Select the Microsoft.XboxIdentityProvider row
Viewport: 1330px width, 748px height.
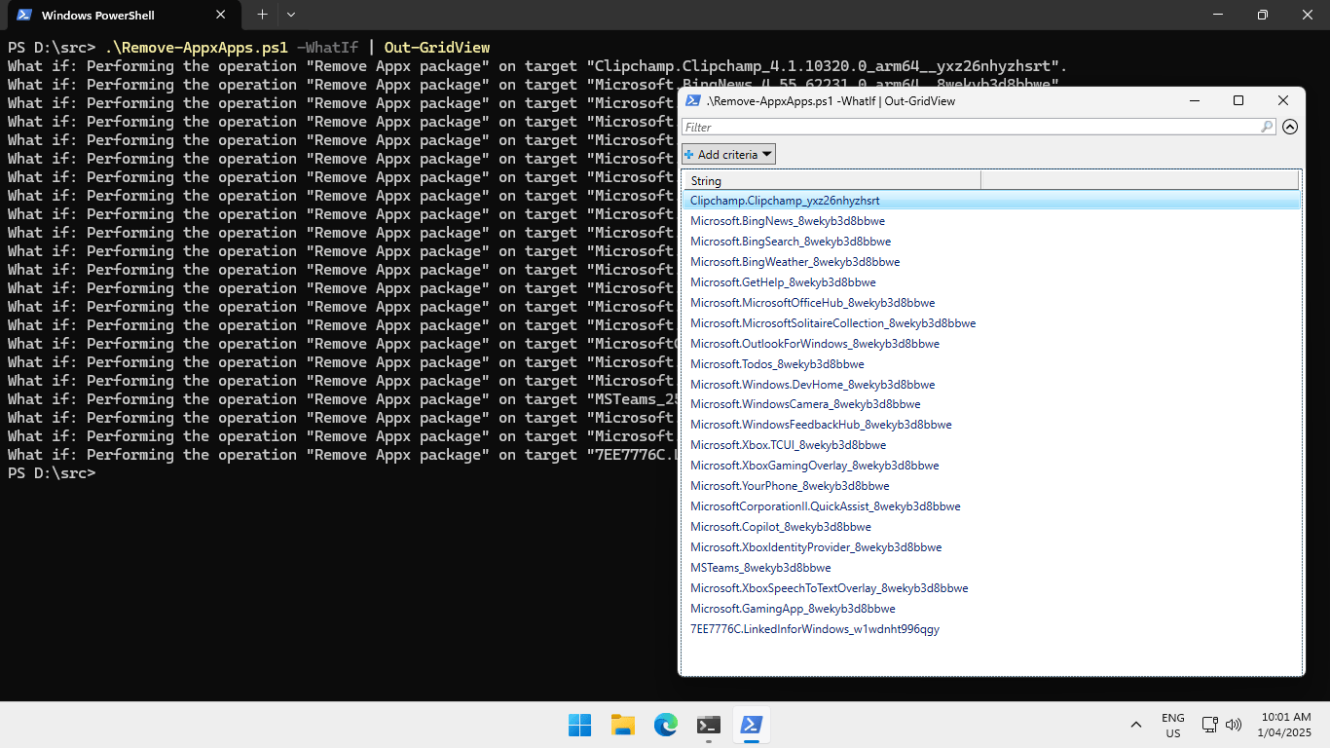991,547
